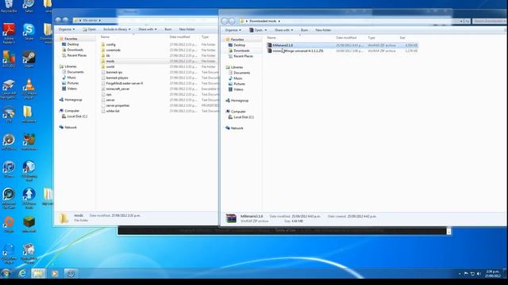Click the Windows Explorer taskbar button
Image resolution: width=508 pixels, height=285 pixels.
click(x=38, y=273)
